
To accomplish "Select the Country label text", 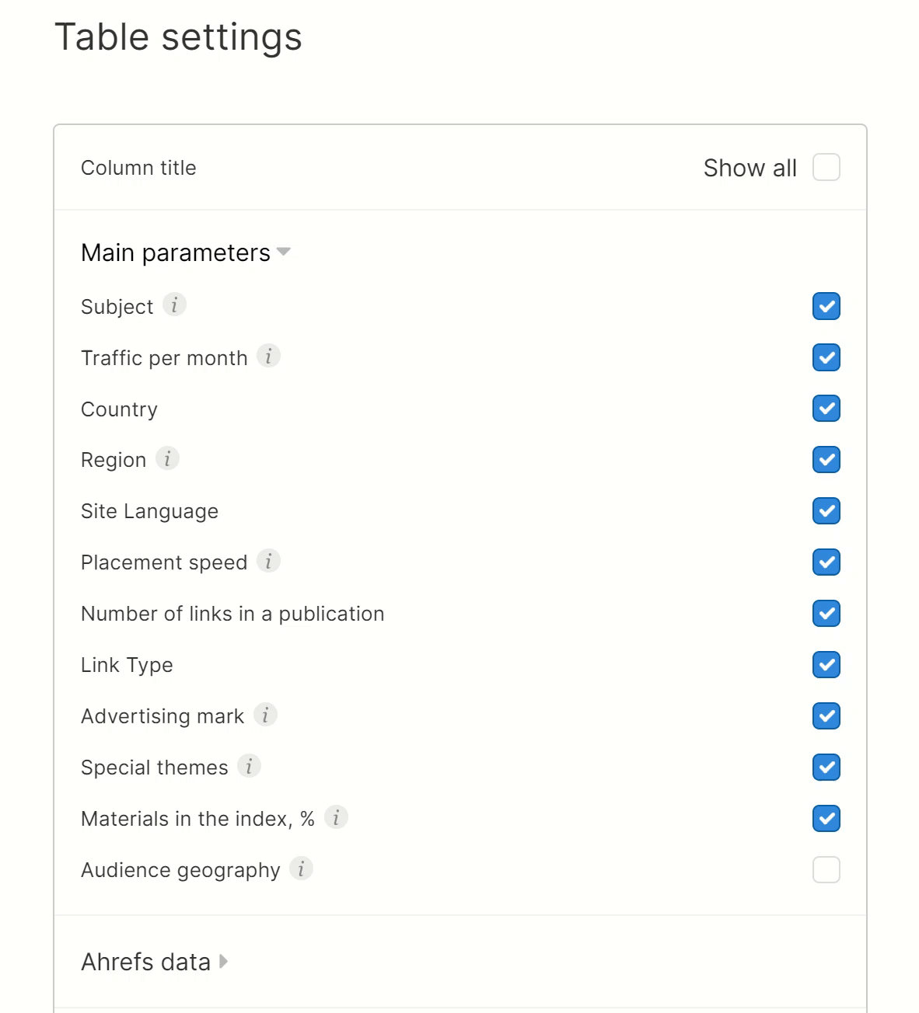I will pos(119,409).
